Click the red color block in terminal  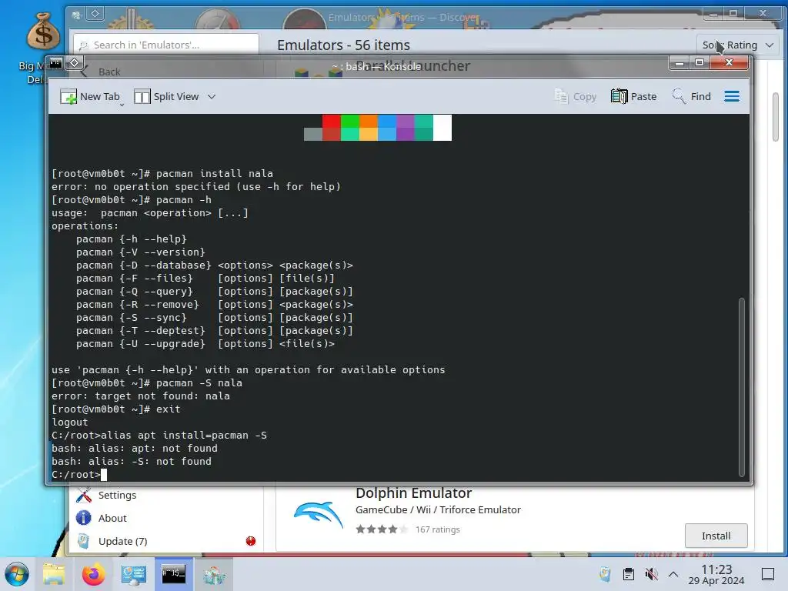(x=331, y=121)
